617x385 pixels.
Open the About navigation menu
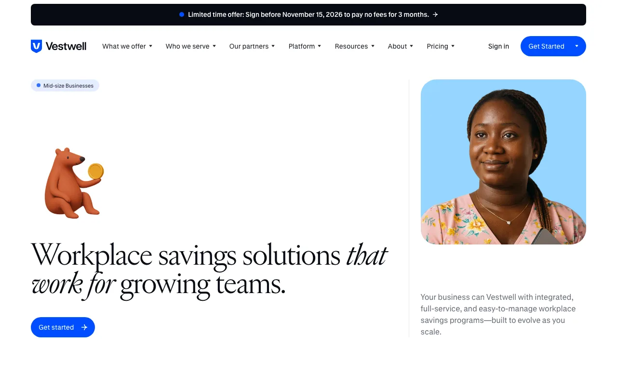401,46
